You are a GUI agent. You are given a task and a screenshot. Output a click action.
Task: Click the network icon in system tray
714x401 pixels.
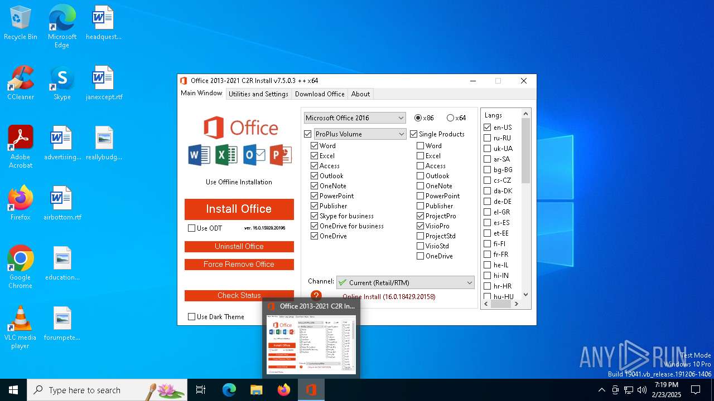click(x=629, y=390)
